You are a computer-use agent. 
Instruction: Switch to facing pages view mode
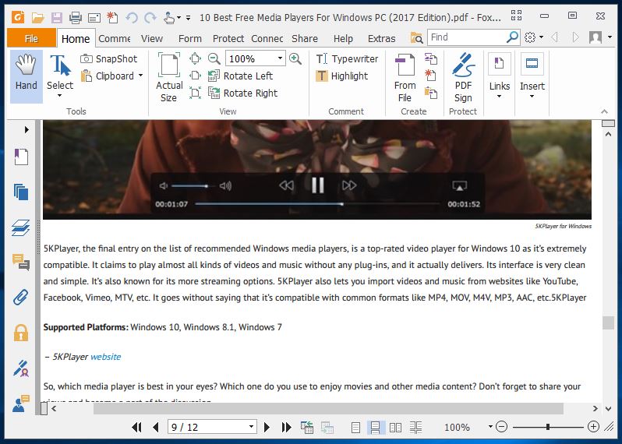(x=395, y=427)
